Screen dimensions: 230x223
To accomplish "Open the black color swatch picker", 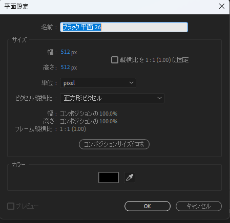I will point(109,177).
